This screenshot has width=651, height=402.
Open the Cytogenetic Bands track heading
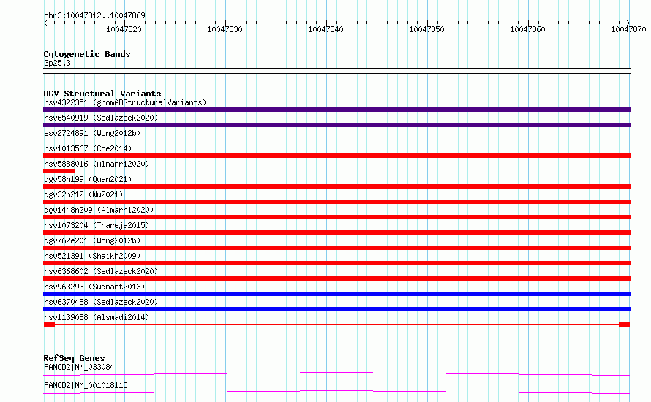click(x=87, y=54)
